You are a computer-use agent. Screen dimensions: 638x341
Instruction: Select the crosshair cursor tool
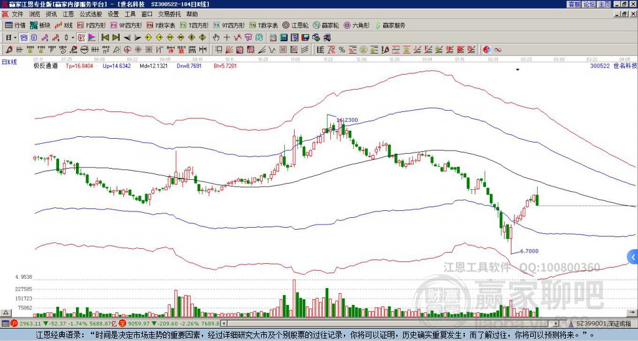click(x=227, y=37)
